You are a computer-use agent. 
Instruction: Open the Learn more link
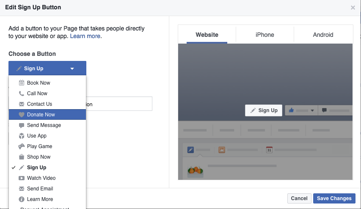85,36
